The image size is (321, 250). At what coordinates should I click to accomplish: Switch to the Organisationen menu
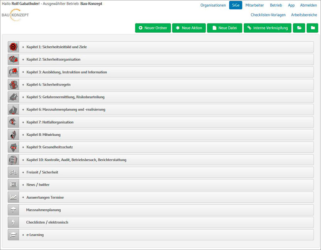click(x=213, y=5)
